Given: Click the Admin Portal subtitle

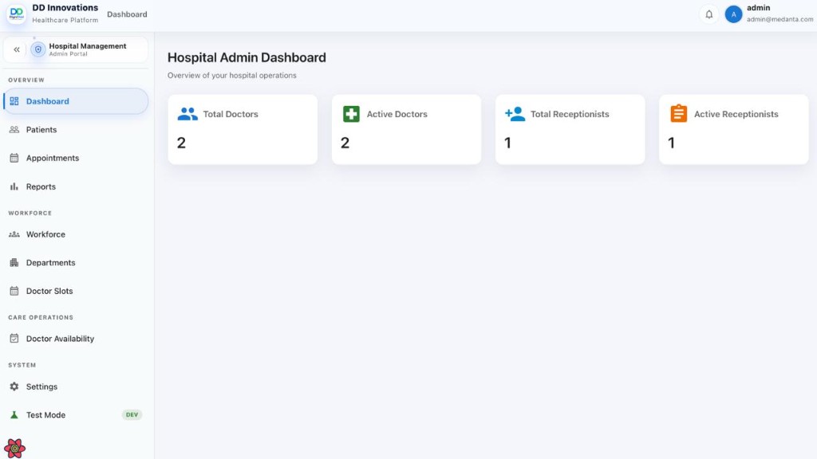Looking at the screenshot, I should (69, 53).
